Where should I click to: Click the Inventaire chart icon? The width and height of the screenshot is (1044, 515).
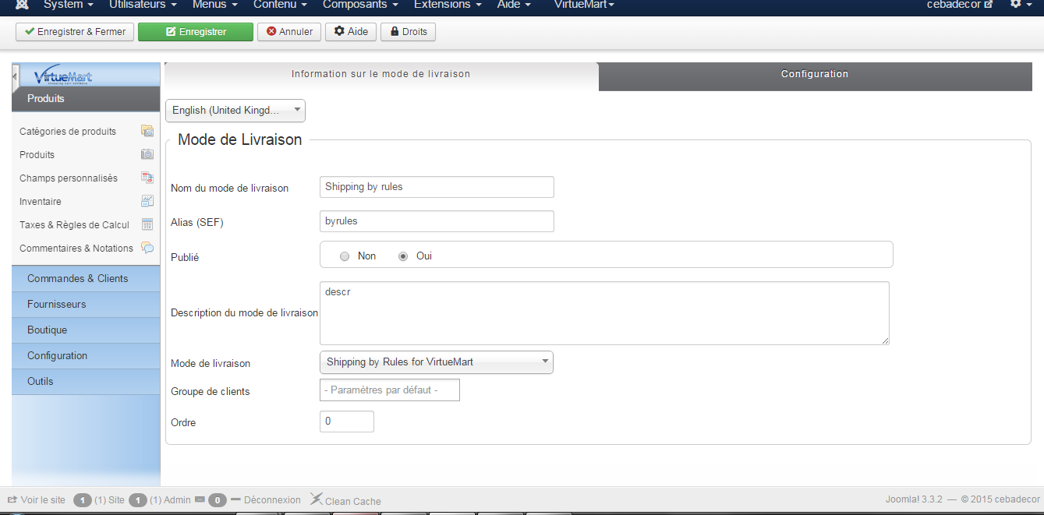tap(147, 201)
